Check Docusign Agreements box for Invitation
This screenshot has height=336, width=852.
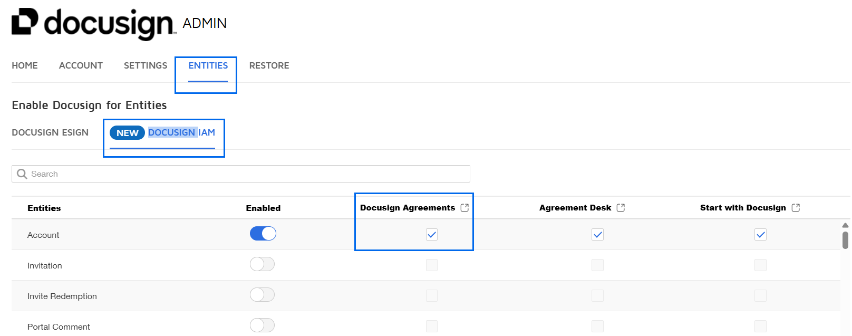tap(432, 265)
